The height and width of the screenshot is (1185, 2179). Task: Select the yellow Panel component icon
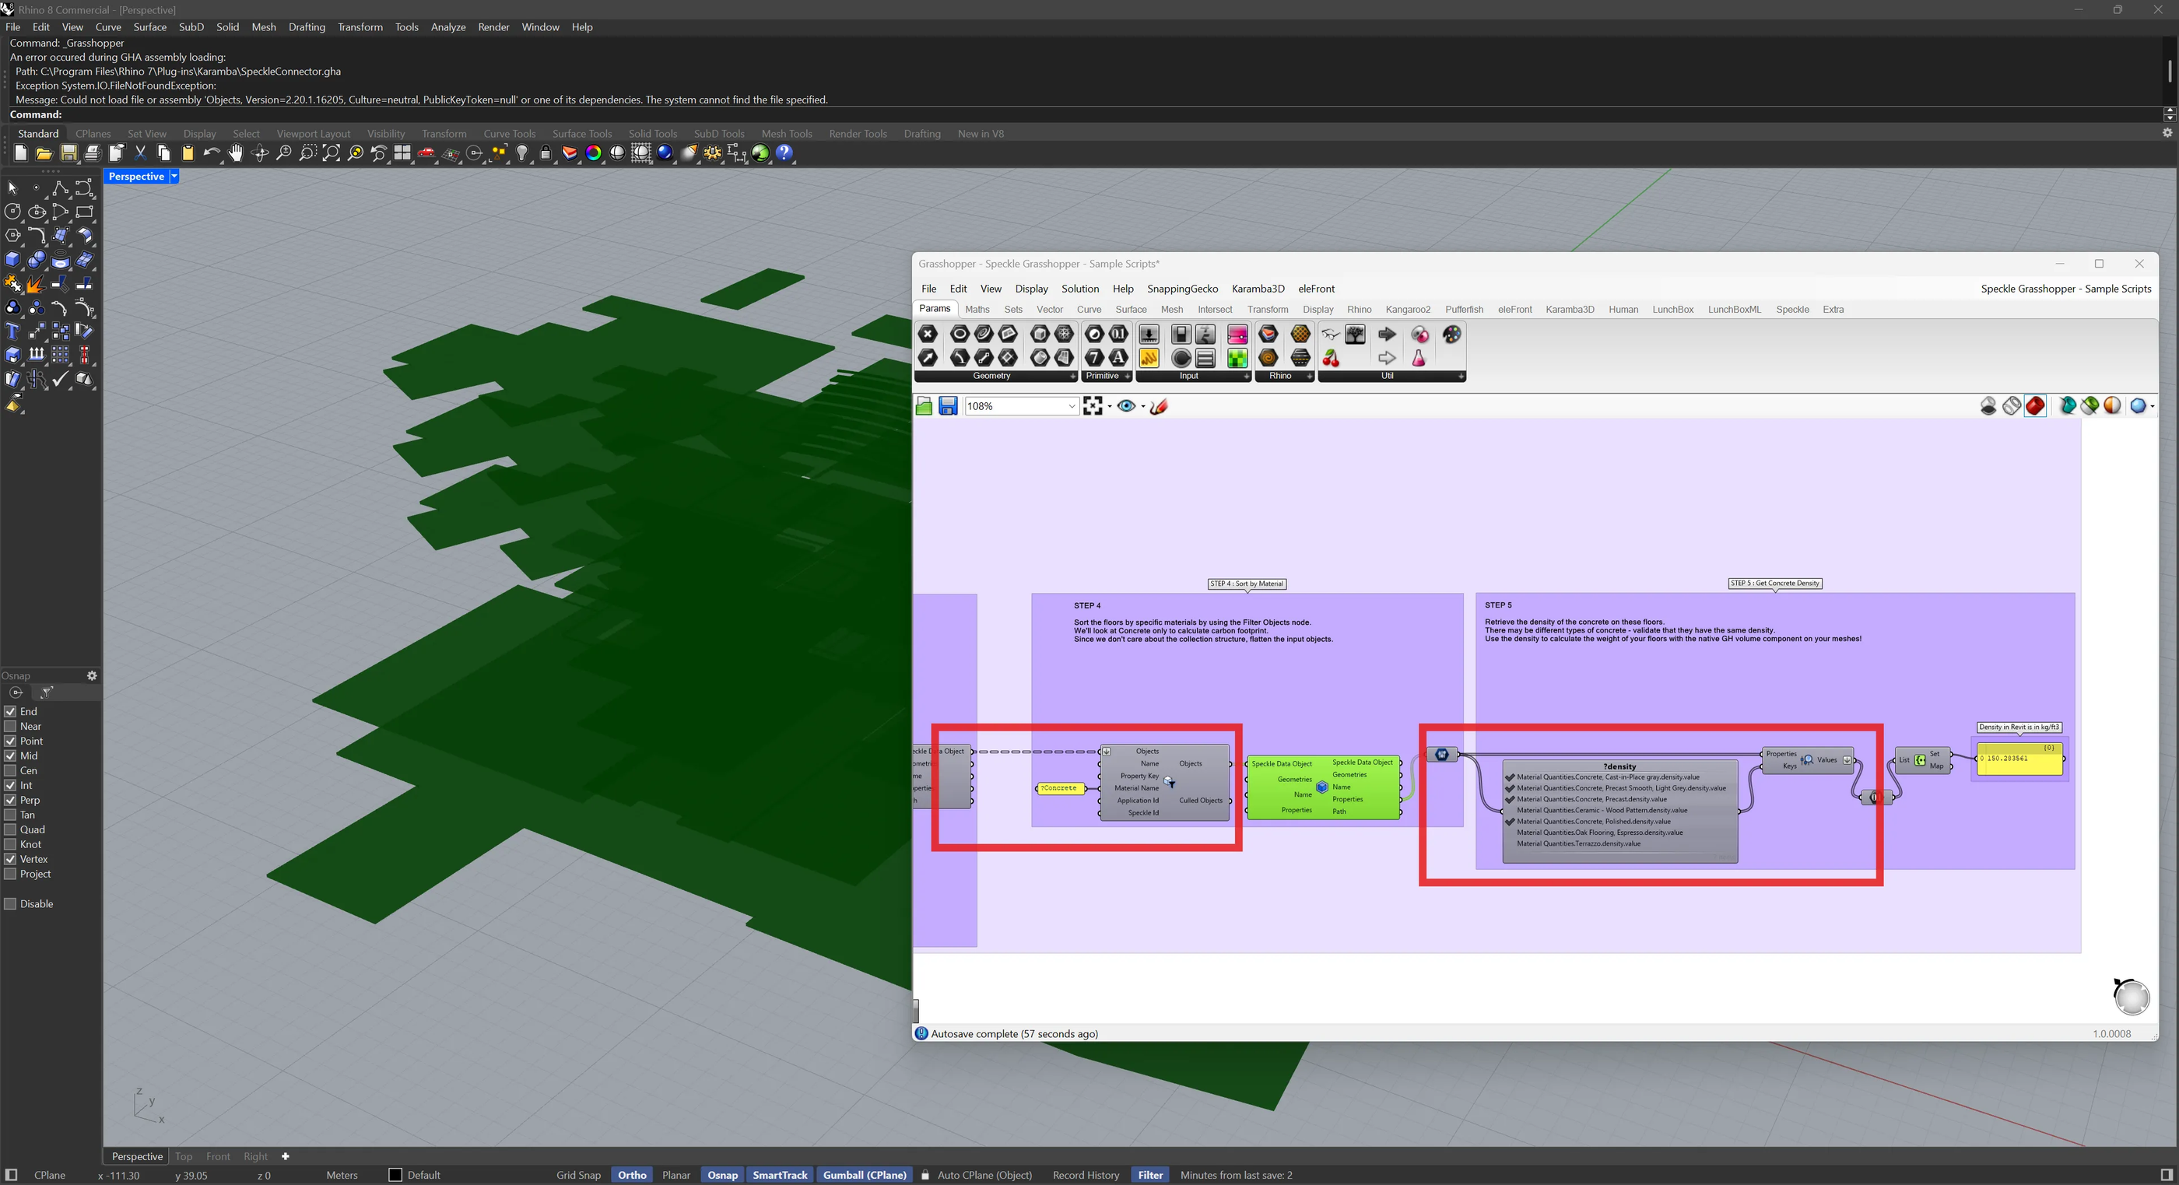pyautogui.click(x=1149, y=358)
